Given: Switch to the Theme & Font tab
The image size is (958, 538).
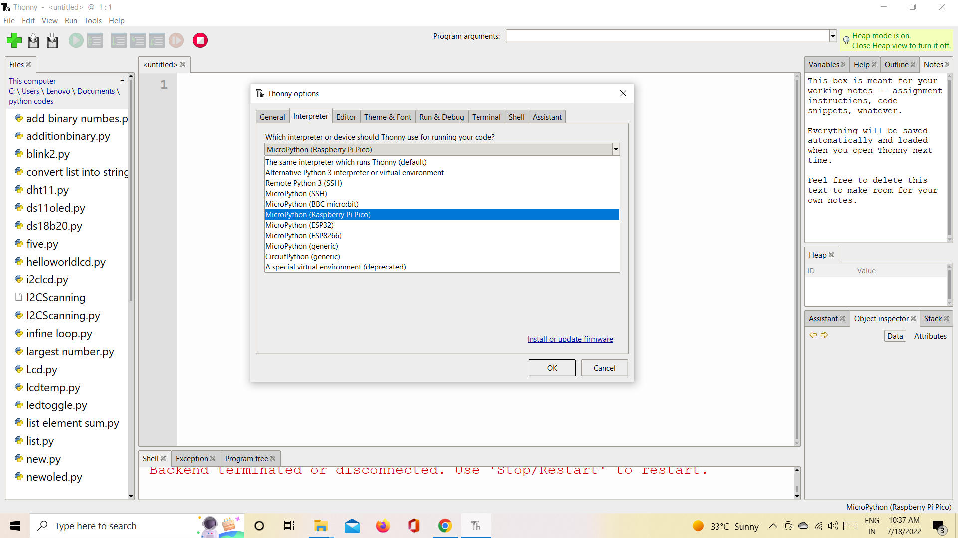Looking at the screenshot, I should click(387, 117).
